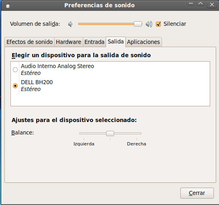
Task: Click the low volume speaker icon
Action: point(70,24)
